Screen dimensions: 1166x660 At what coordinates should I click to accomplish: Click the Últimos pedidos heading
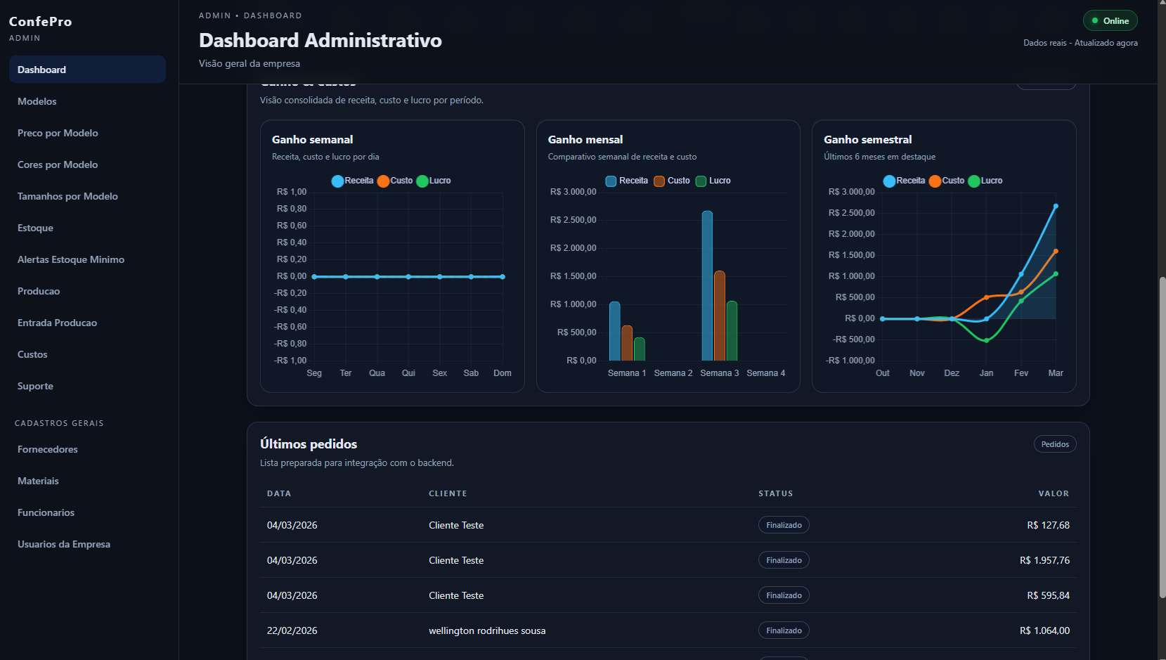[309, 444]
